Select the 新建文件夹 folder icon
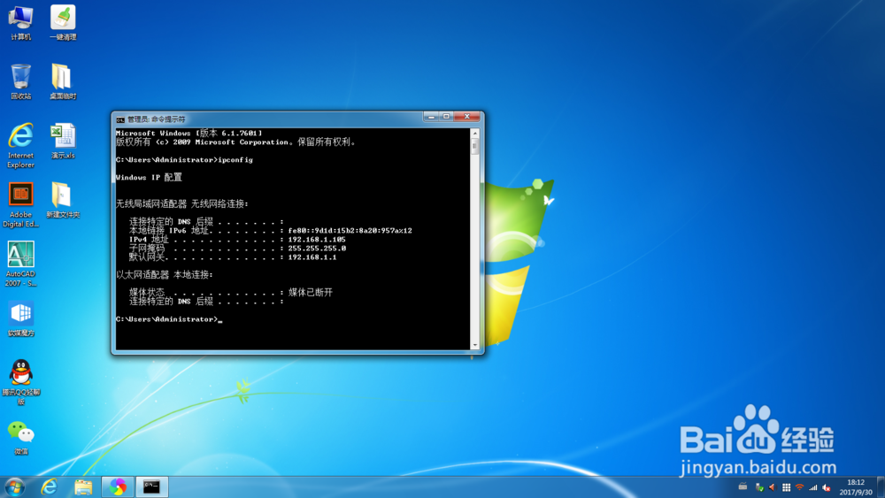The image size is (885, 498). [63, 200]
